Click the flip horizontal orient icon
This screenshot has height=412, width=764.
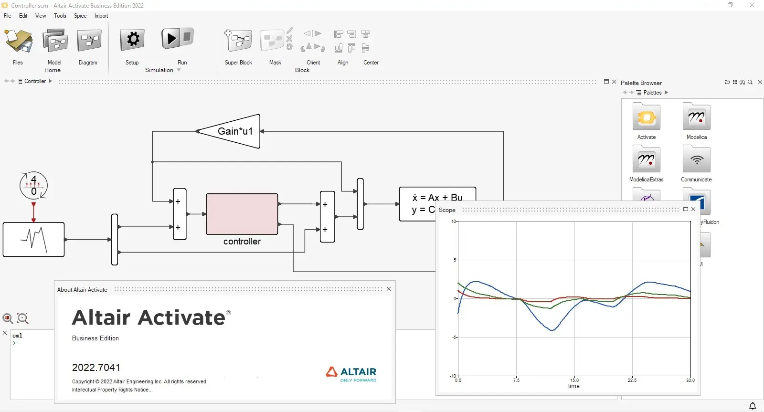(313, 33)
